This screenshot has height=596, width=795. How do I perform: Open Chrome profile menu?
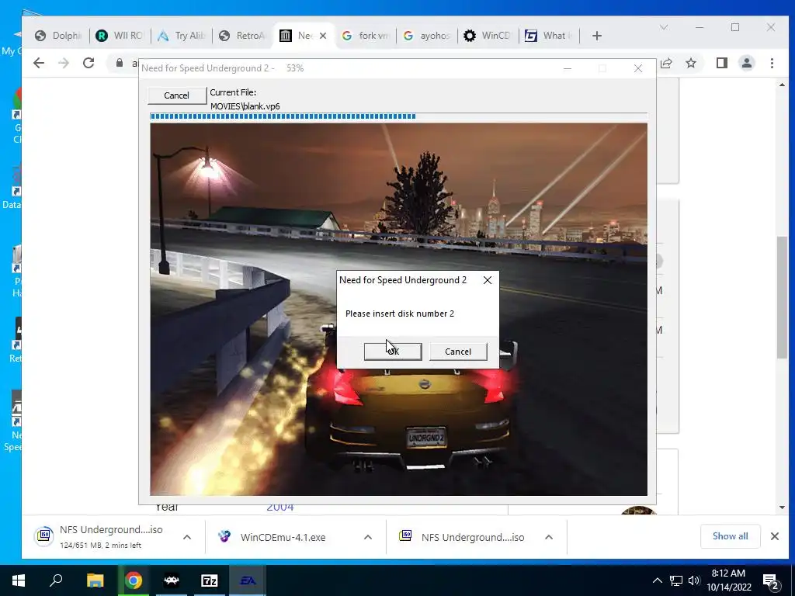click(x=747, y=63)
